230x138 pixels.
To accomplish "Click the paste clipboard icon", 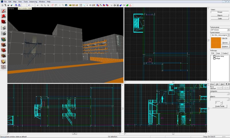I will click(66, 5).
